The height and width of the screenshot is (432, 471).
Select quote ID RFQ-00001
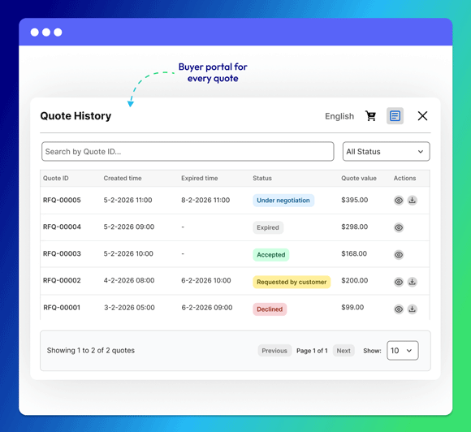[x=62, y=308]
